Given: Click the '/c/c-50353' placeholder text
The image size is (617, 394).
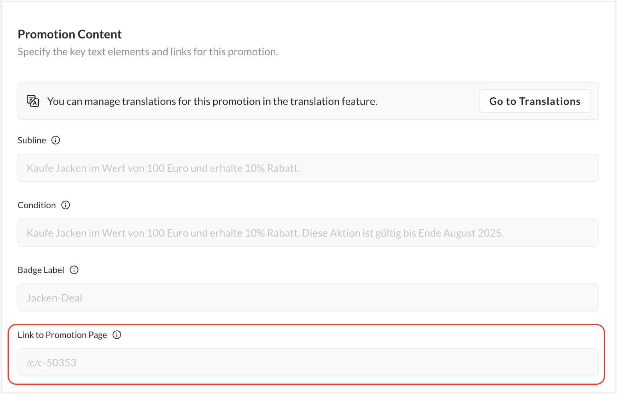Looking at the screenshot, I should point(51,363).
